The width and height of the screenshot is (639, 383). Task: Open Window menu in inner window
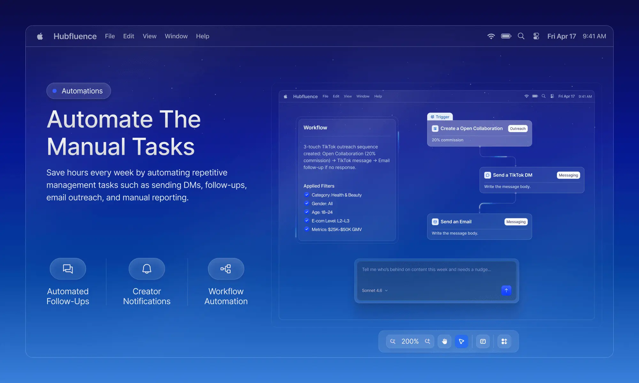coord(363,96)
